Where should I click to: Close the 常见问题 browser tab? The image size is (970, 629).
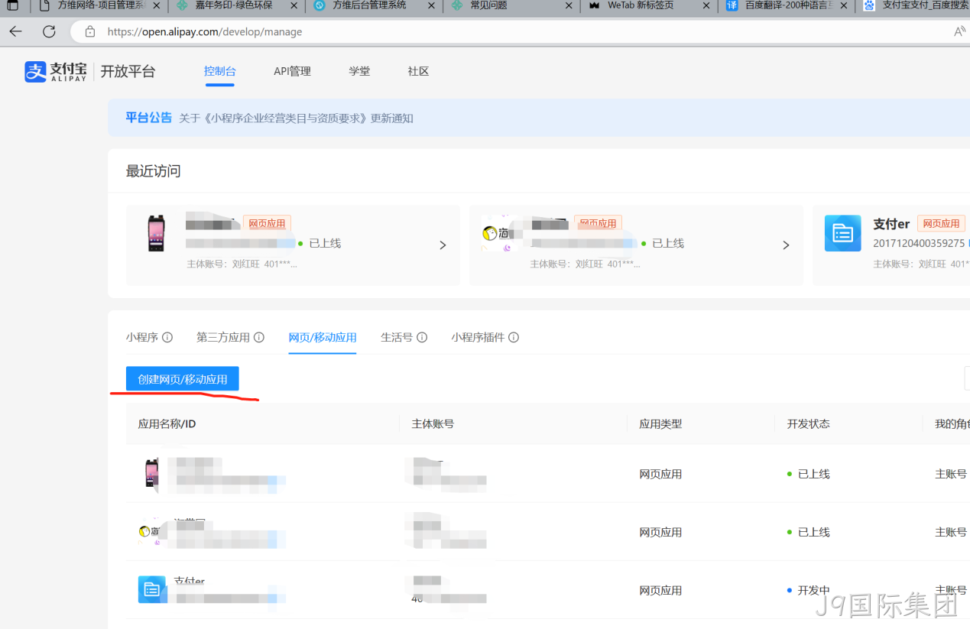pos(568,5)
